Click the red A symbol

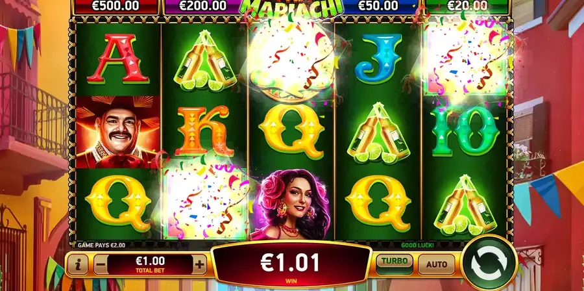coord(117,58)
